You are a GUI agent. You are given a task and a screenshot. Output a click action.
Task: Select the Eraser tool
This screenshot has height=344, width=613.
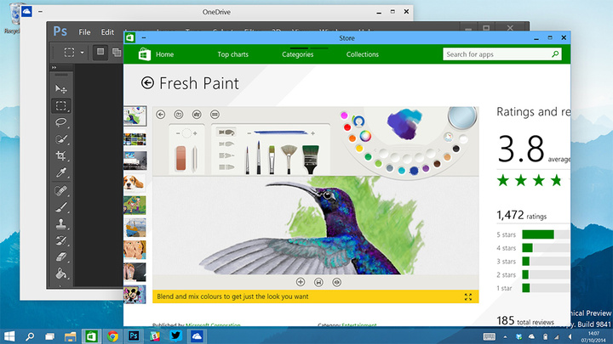click(x=61, y=257)
